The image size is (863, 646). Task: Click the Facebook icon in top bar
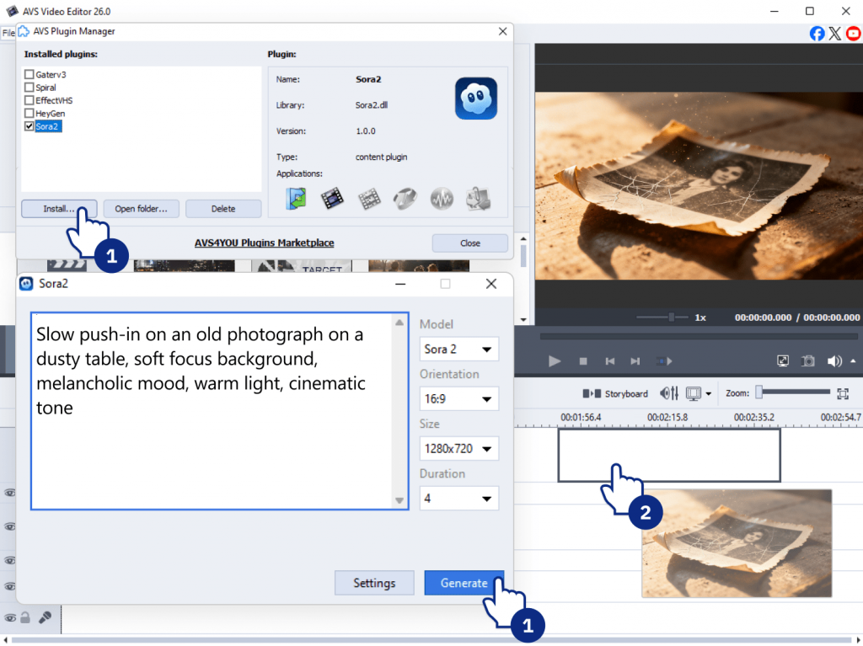point(817,34)
